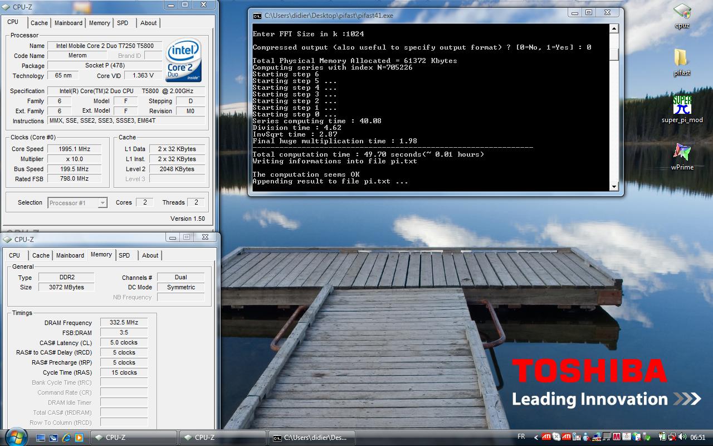Viewport: 713px width, 446px height.
Task: Open About tab in Processor CPU-Z window
Action: 148,23
